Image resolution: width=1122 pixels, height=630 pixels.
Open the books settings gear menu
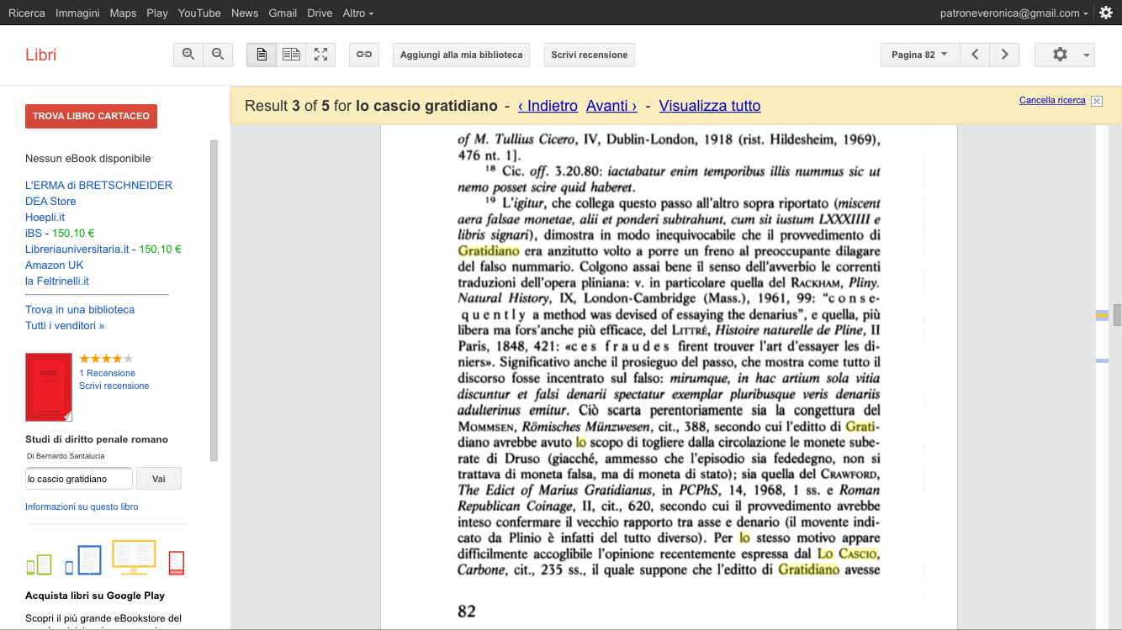click(1065, 55)
